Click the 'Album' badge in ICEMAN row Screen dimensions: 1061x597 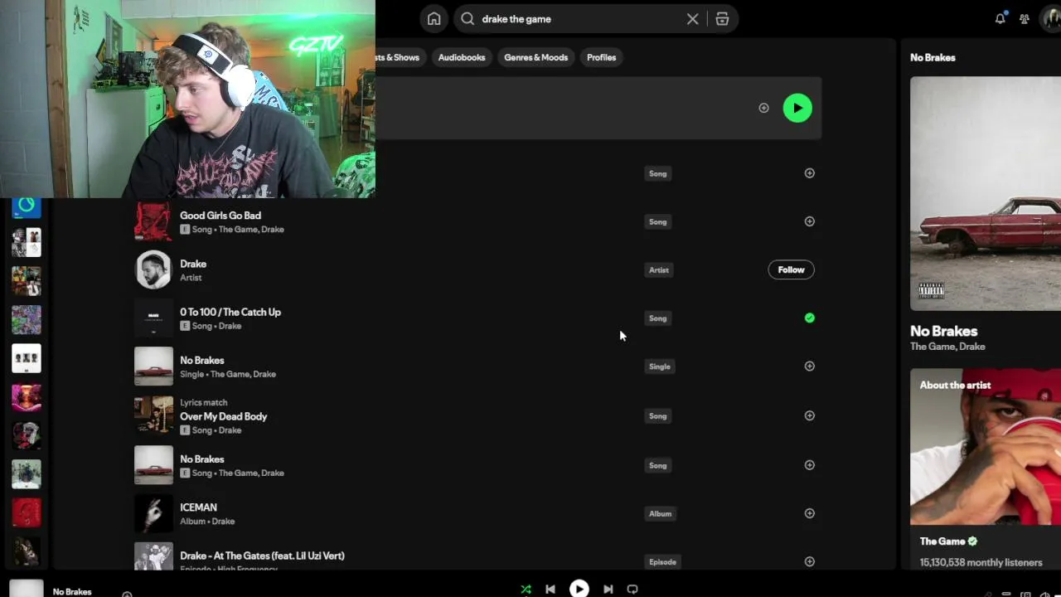pyautogui.click(x=661, y=513)
